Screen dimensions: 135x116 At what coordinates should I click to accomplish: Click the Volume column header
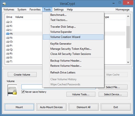[x=28, y=17]
